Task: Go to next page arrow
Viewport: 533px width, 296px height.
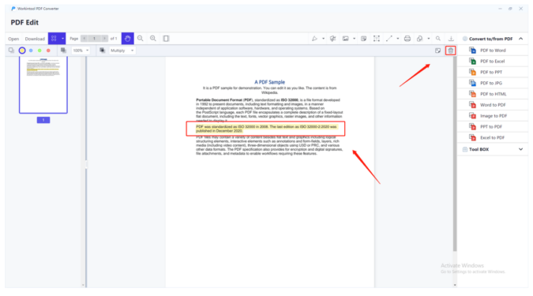Action: 105,39
